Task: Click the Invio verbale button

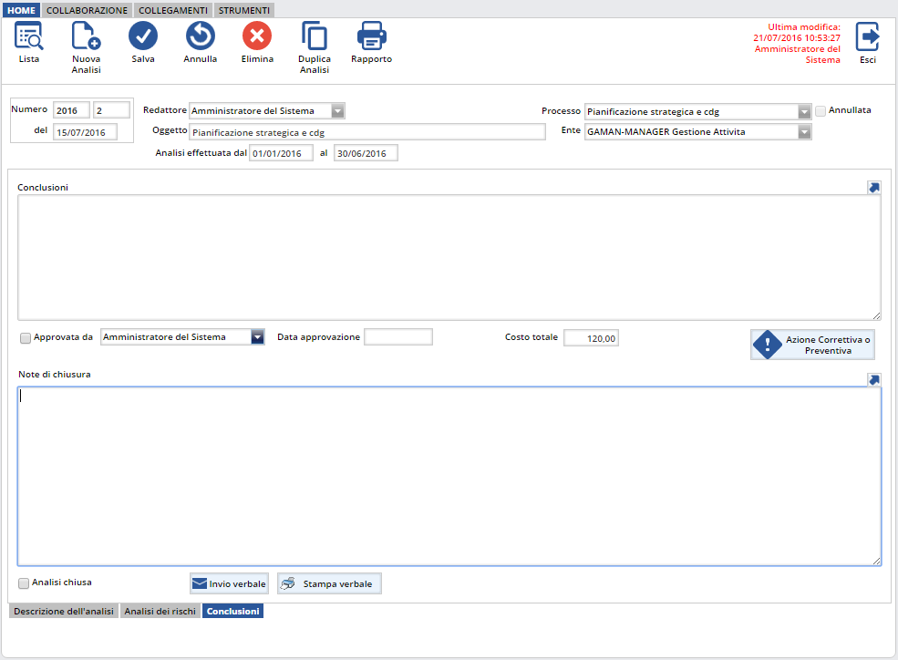Action: [x=229, y=583]
